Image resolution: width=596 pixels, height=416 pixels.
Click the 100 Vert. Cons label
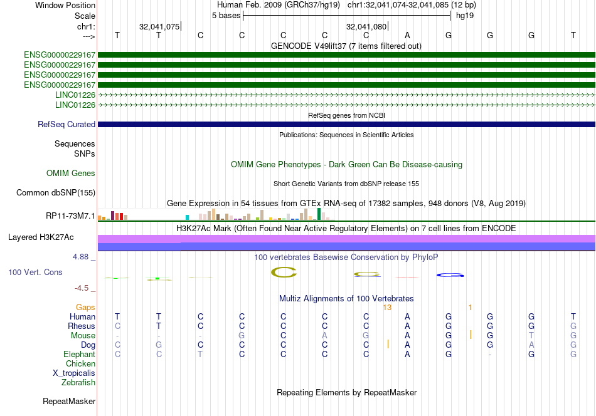(35, 272)
